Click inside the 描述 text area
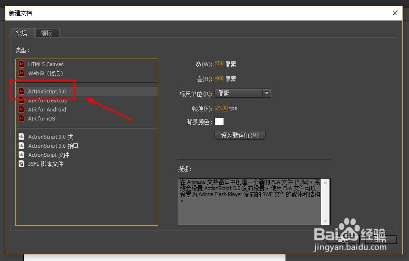The width and height of the screenshot is (409, 261). (250, 201)
